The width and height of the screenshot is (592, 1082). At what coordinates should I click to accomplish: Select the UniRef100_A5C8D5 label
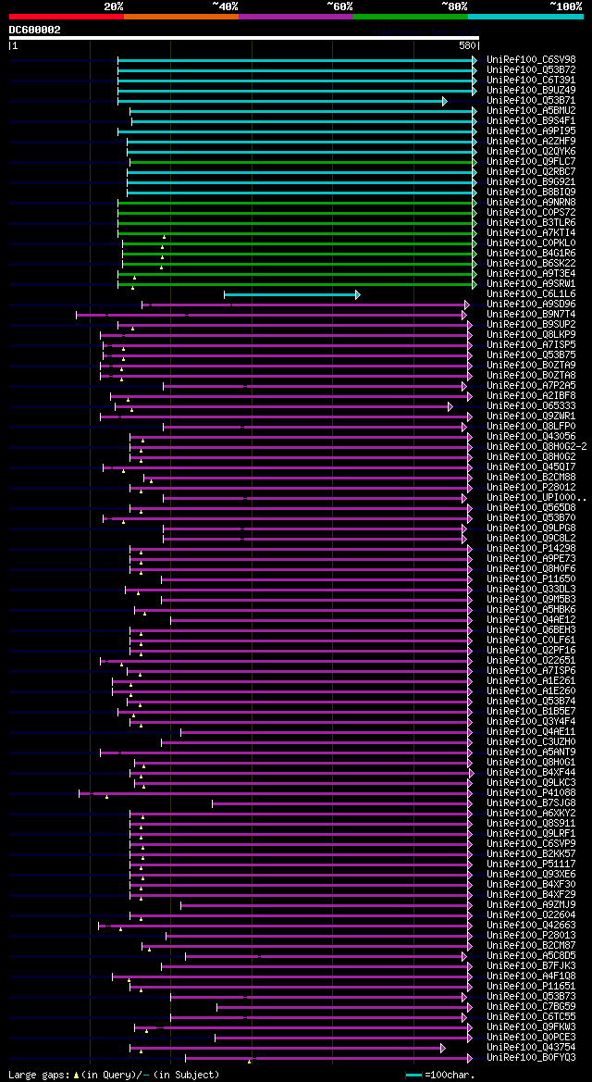pos(531,956)
